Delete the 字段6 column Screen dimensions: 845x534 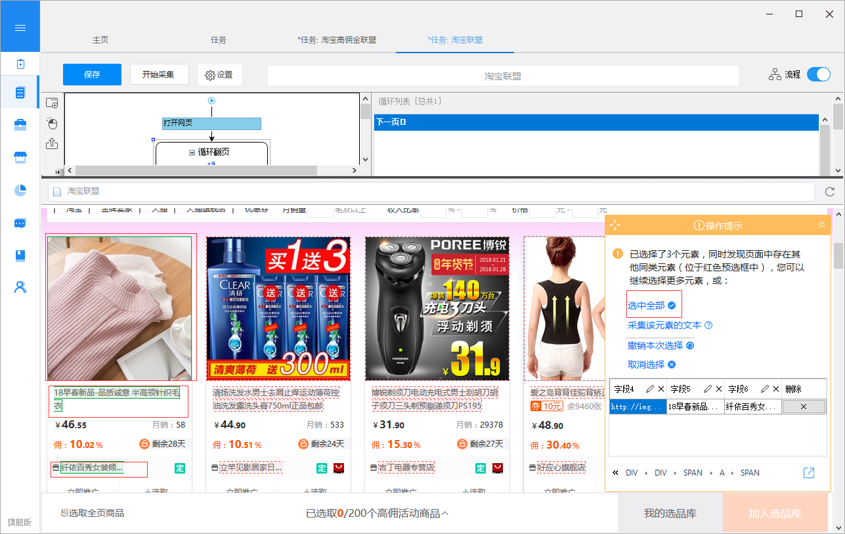pos(777,389)
